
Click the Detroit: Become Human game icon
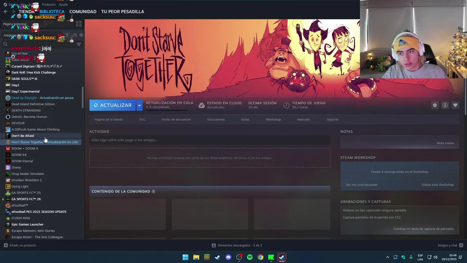coord(8,117)
